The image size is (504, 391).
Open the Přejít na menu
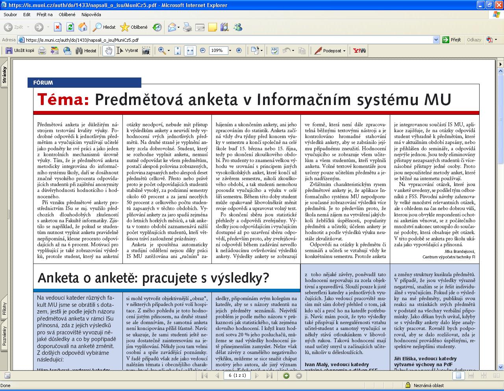[44, 15]
